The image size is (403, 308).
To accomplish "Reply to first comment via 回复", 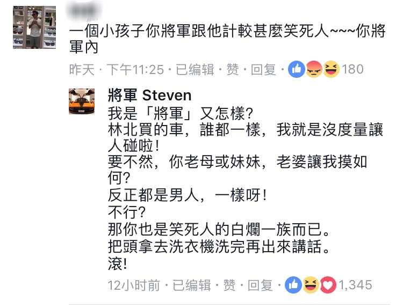I will 263,70.
